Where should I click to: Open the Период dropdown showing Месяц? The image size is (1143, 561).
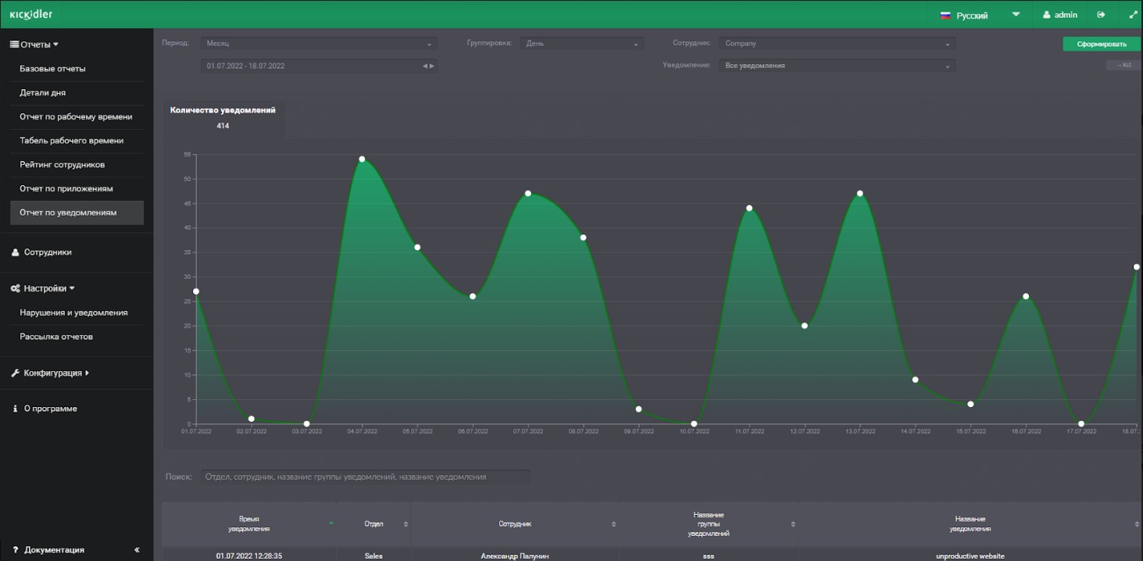pos(318,44)
